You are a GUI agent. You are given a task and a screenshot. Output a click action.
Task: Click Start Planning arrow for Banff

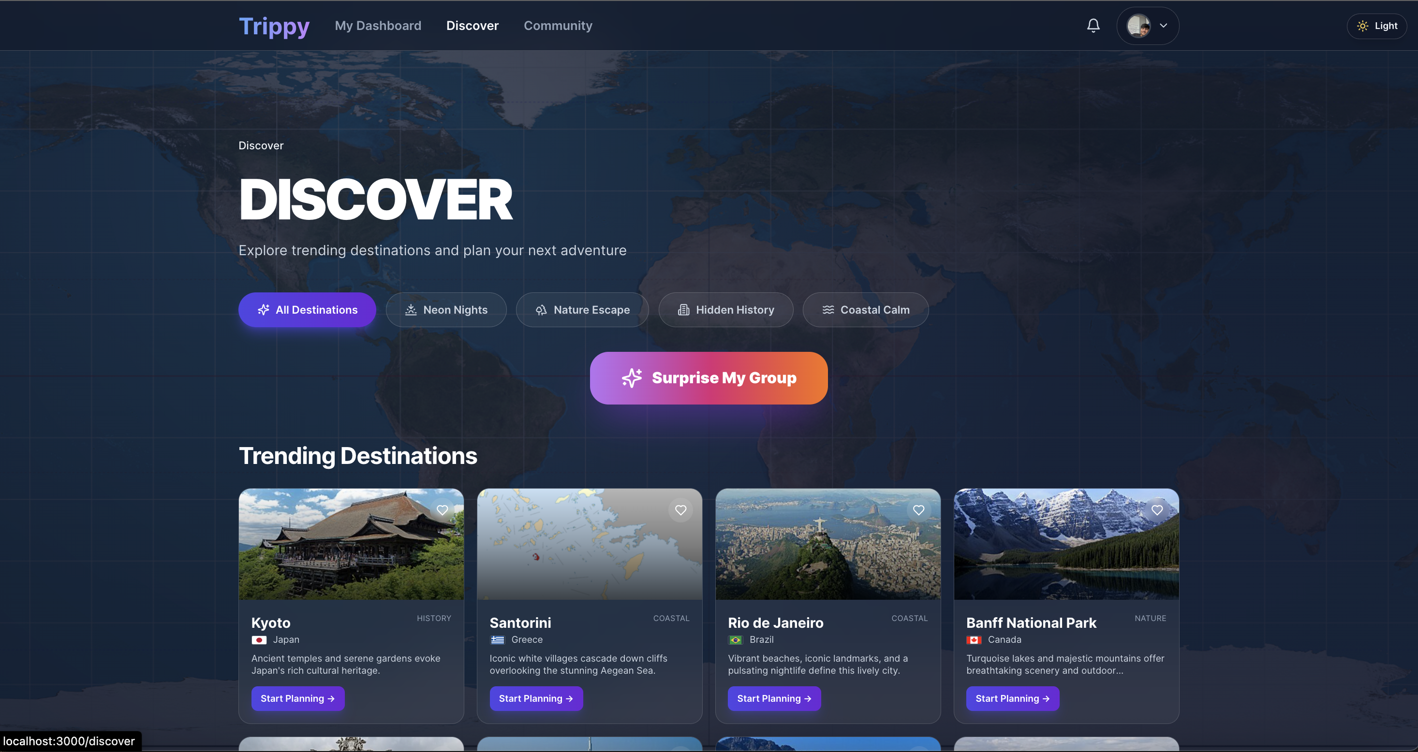pyautogui.click(x=1045, y=698)
